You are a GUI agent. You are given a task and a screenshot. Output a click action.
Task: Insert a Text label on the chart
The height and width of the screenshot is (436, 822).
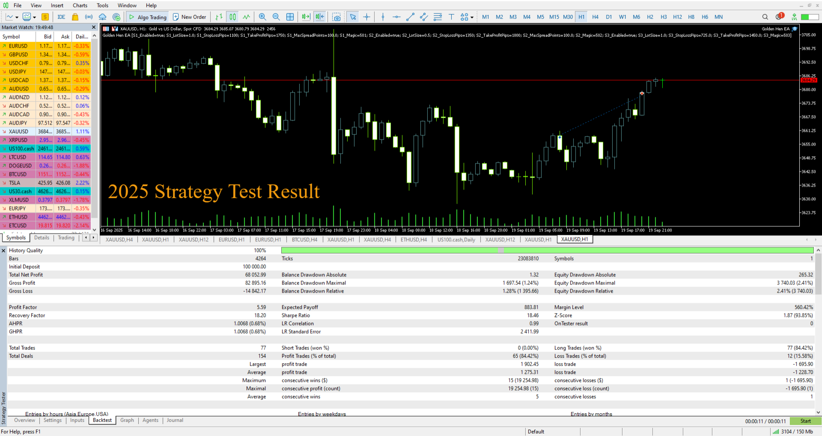point(452,17)
